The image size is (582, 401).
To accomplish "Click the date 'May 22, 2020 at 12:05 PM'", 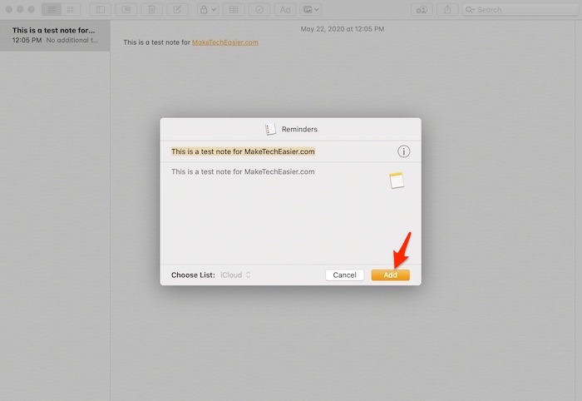I will (x=343, y=29).
